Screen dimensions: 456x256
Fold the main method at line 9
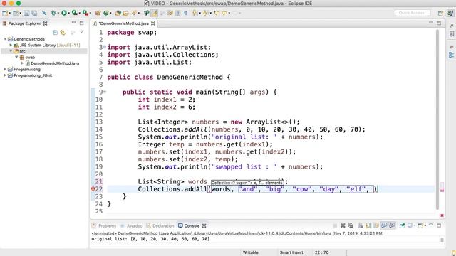(105, 92)
